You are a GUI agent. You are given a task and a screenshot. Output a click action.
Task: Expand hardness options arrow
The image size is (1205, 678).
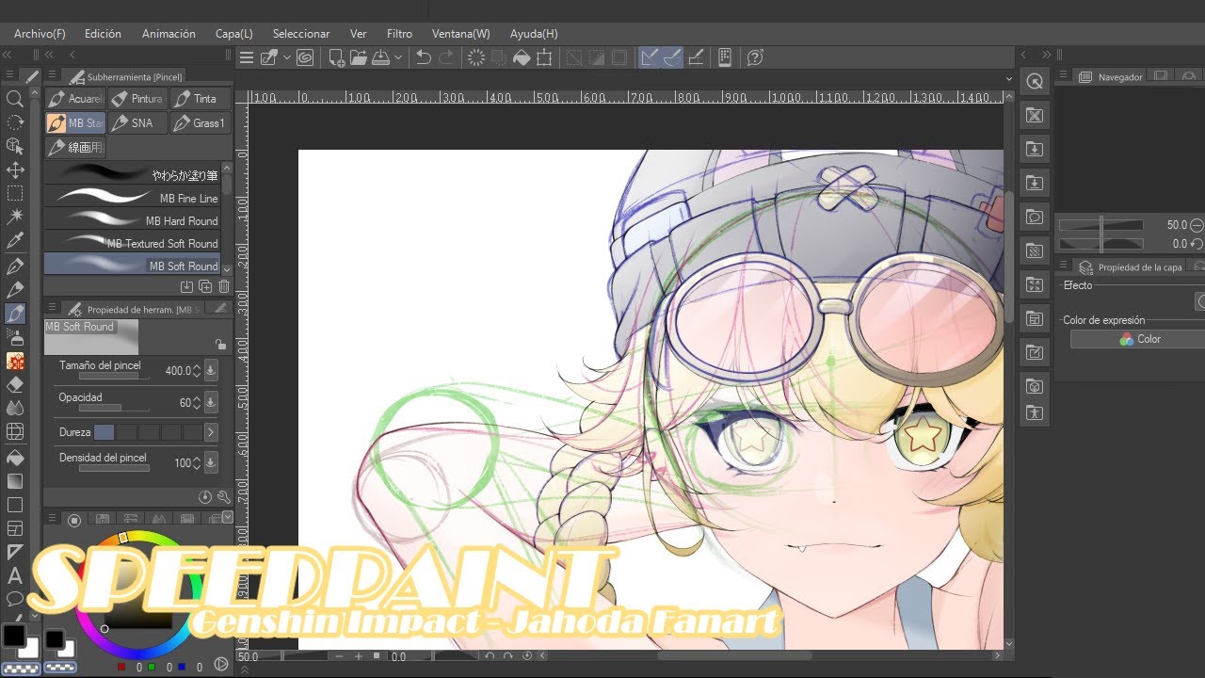click(x=211, y=432)
